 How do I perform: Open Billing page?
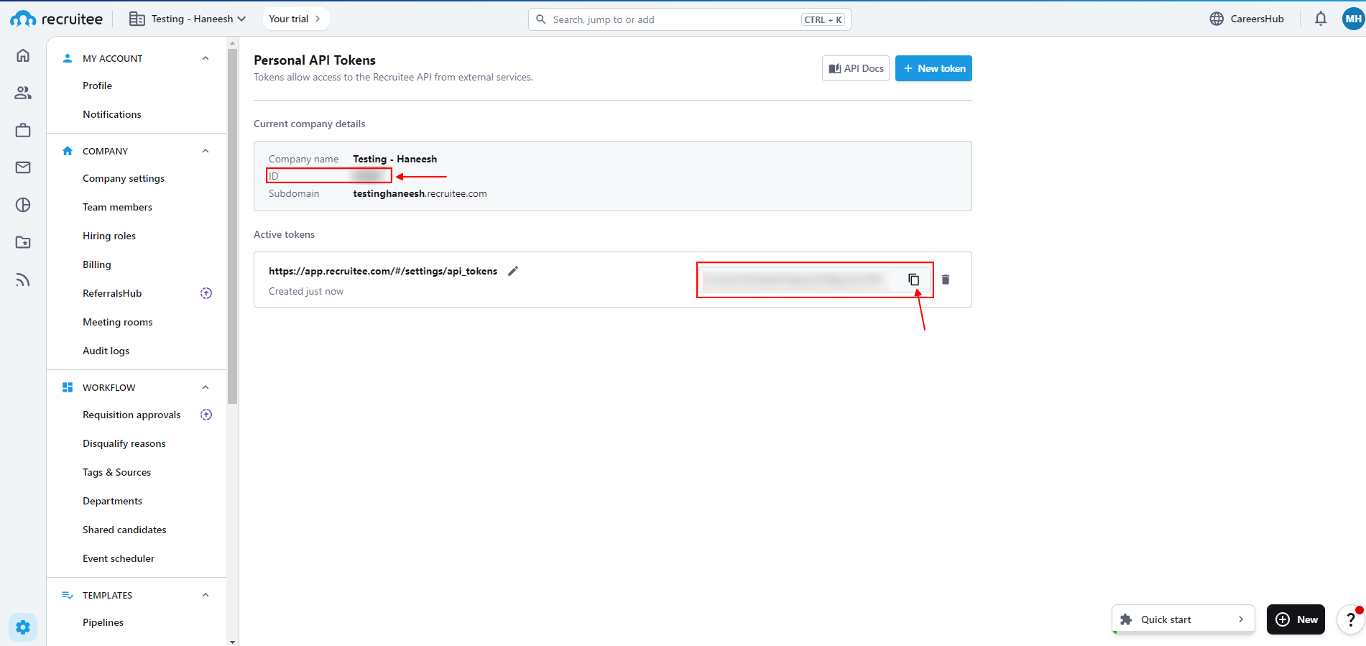(x=97, y=264)
